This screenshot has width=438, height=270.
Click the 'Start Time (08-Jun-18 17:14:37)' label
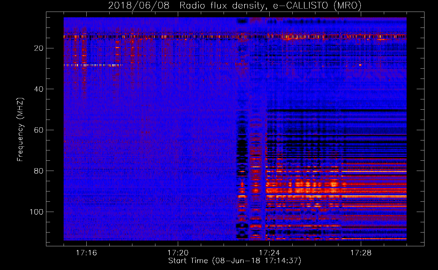pyautogui.click(x=235, y=261)
